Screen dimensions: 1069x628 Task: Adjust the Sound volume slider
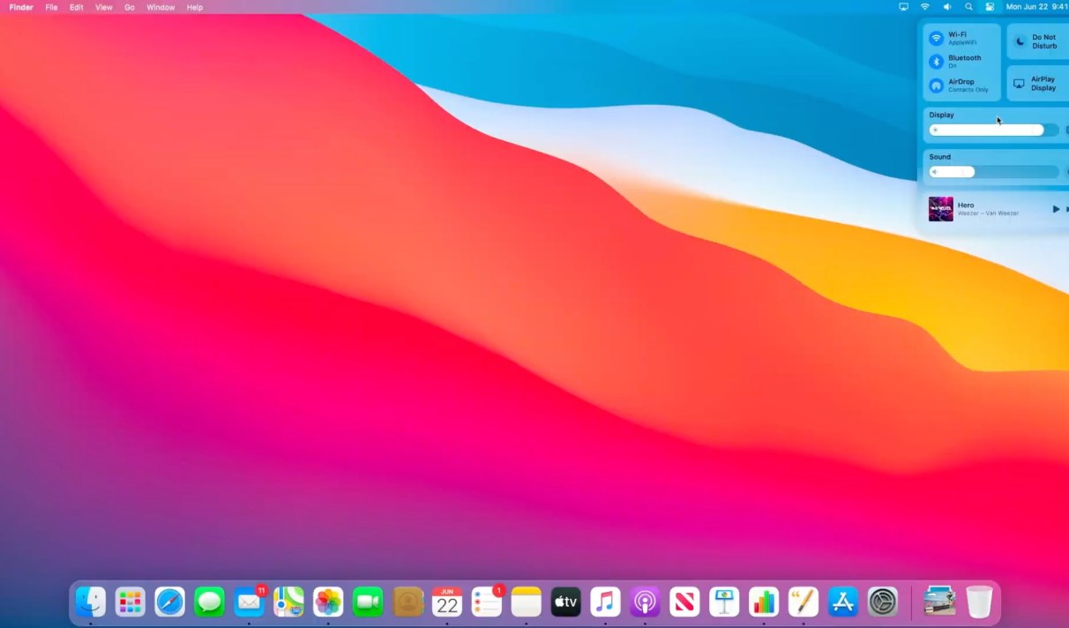click(993, 172)
